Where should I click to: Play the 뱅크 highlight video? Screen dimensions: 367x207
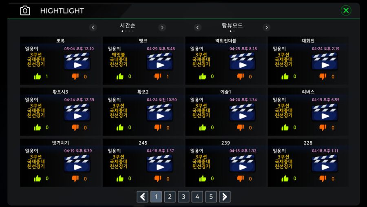159,61
